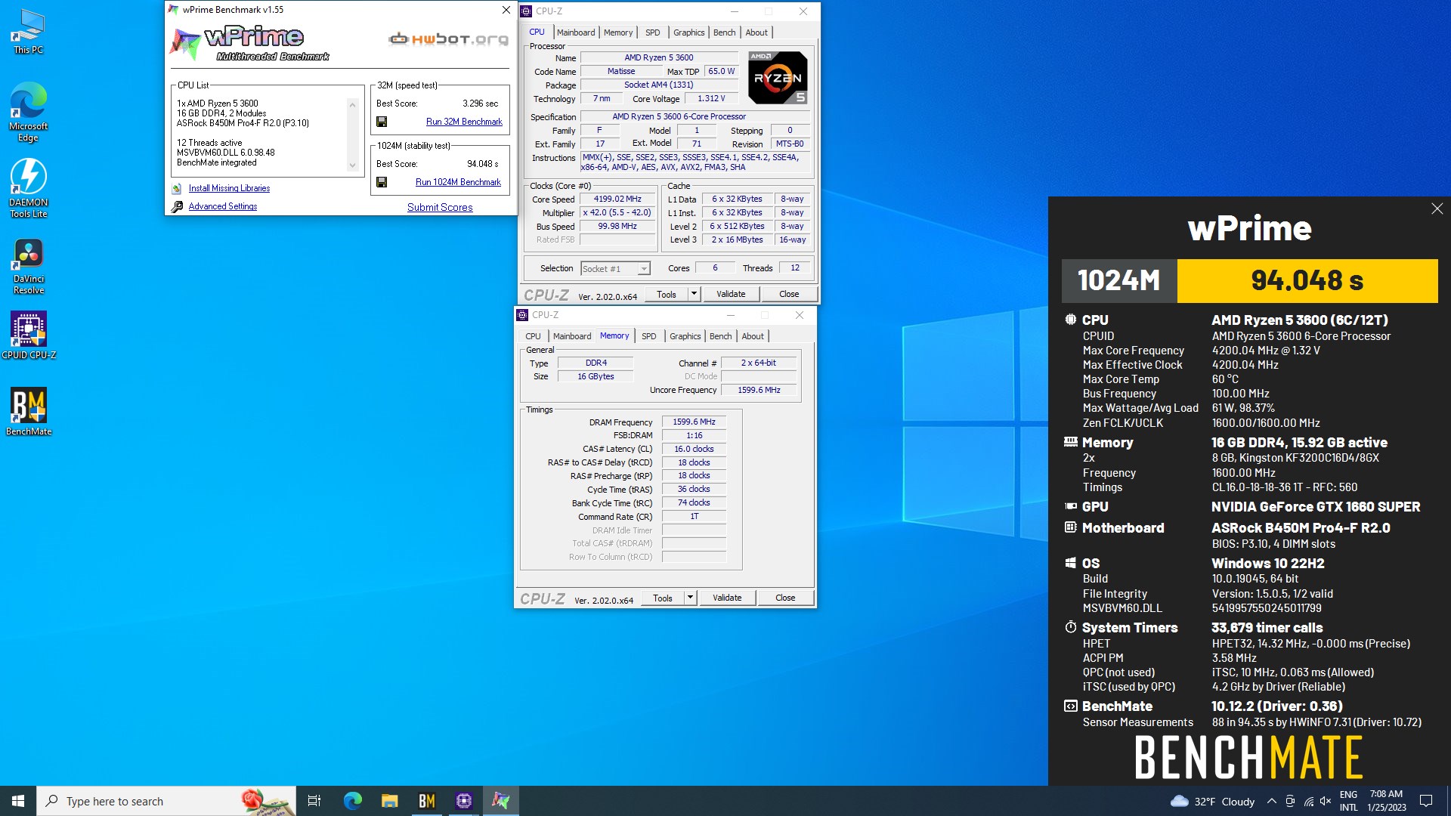The image size is (1451, 816).
Task: Open the weather widget showing 32°F Cloudy
Action: (1212, 802)
